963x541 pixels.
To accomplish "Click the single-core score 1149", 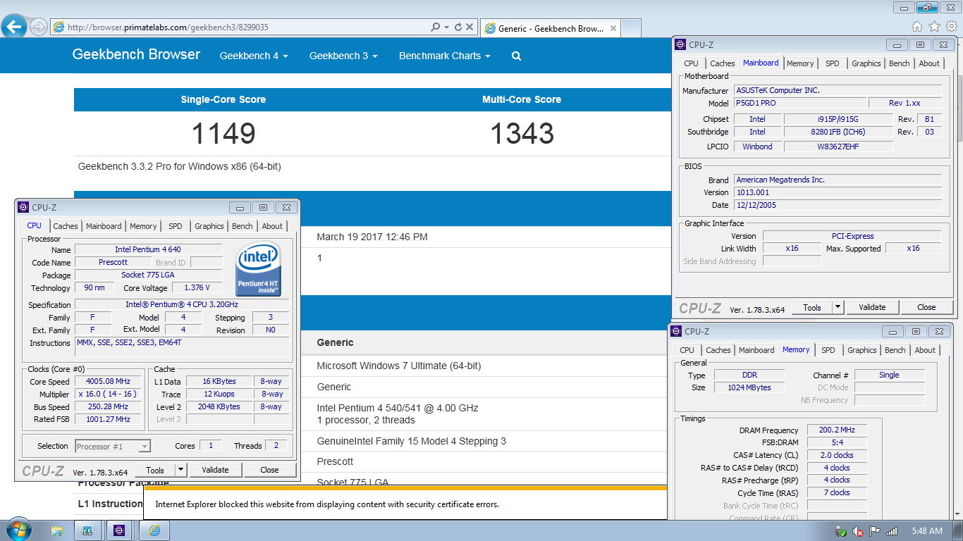I will tap(223, 133).
